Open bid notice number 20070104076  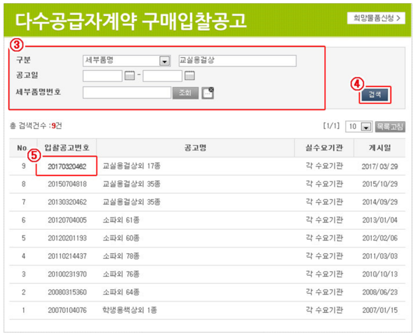pyautogui.click(x=67, y=310)
